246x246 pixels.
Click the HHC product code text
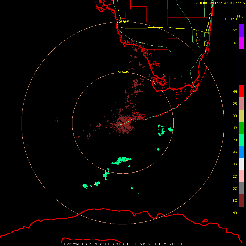(240, 16)
